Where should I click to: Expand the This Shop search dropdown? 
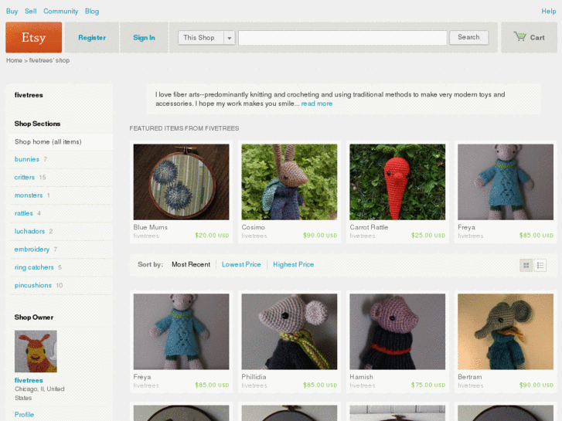[206, 38]
